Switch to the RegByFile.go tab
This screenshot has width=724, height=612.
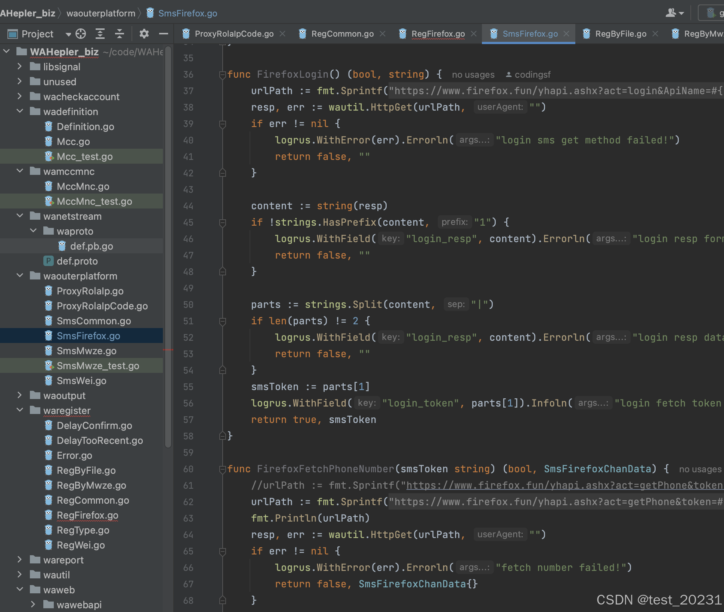[x=621, y=34]
